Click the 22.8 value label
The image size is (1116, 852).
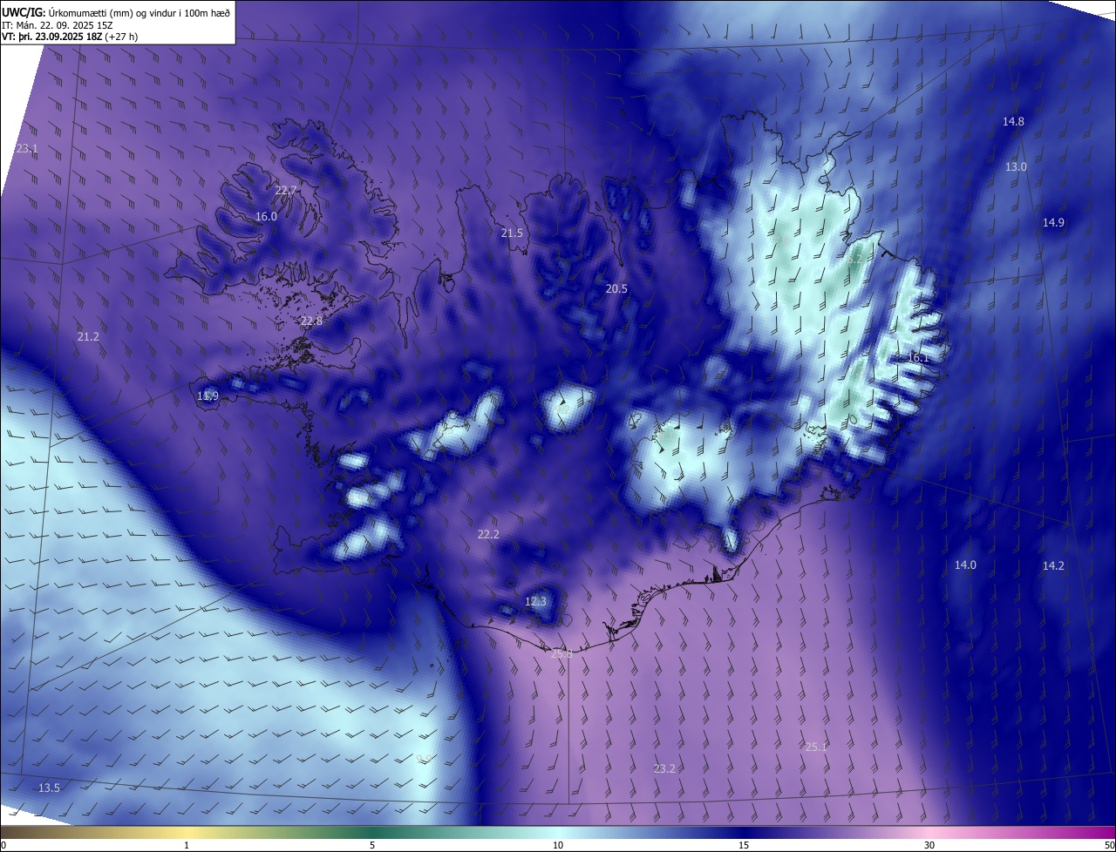311,321
